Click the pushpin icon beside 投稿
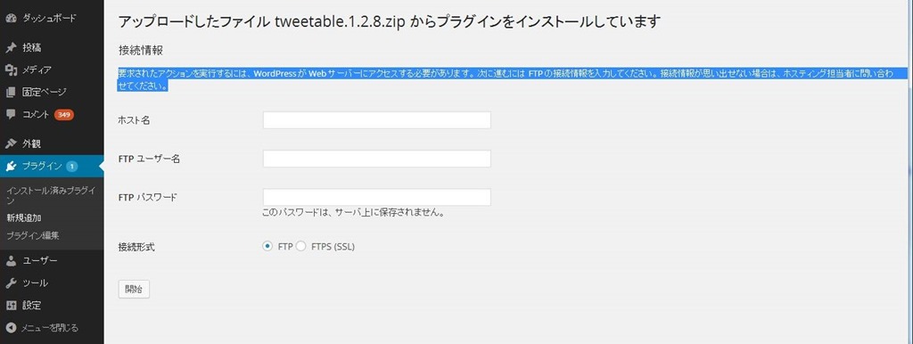This screenshot has width=913, height=344. tap(11, 47)
